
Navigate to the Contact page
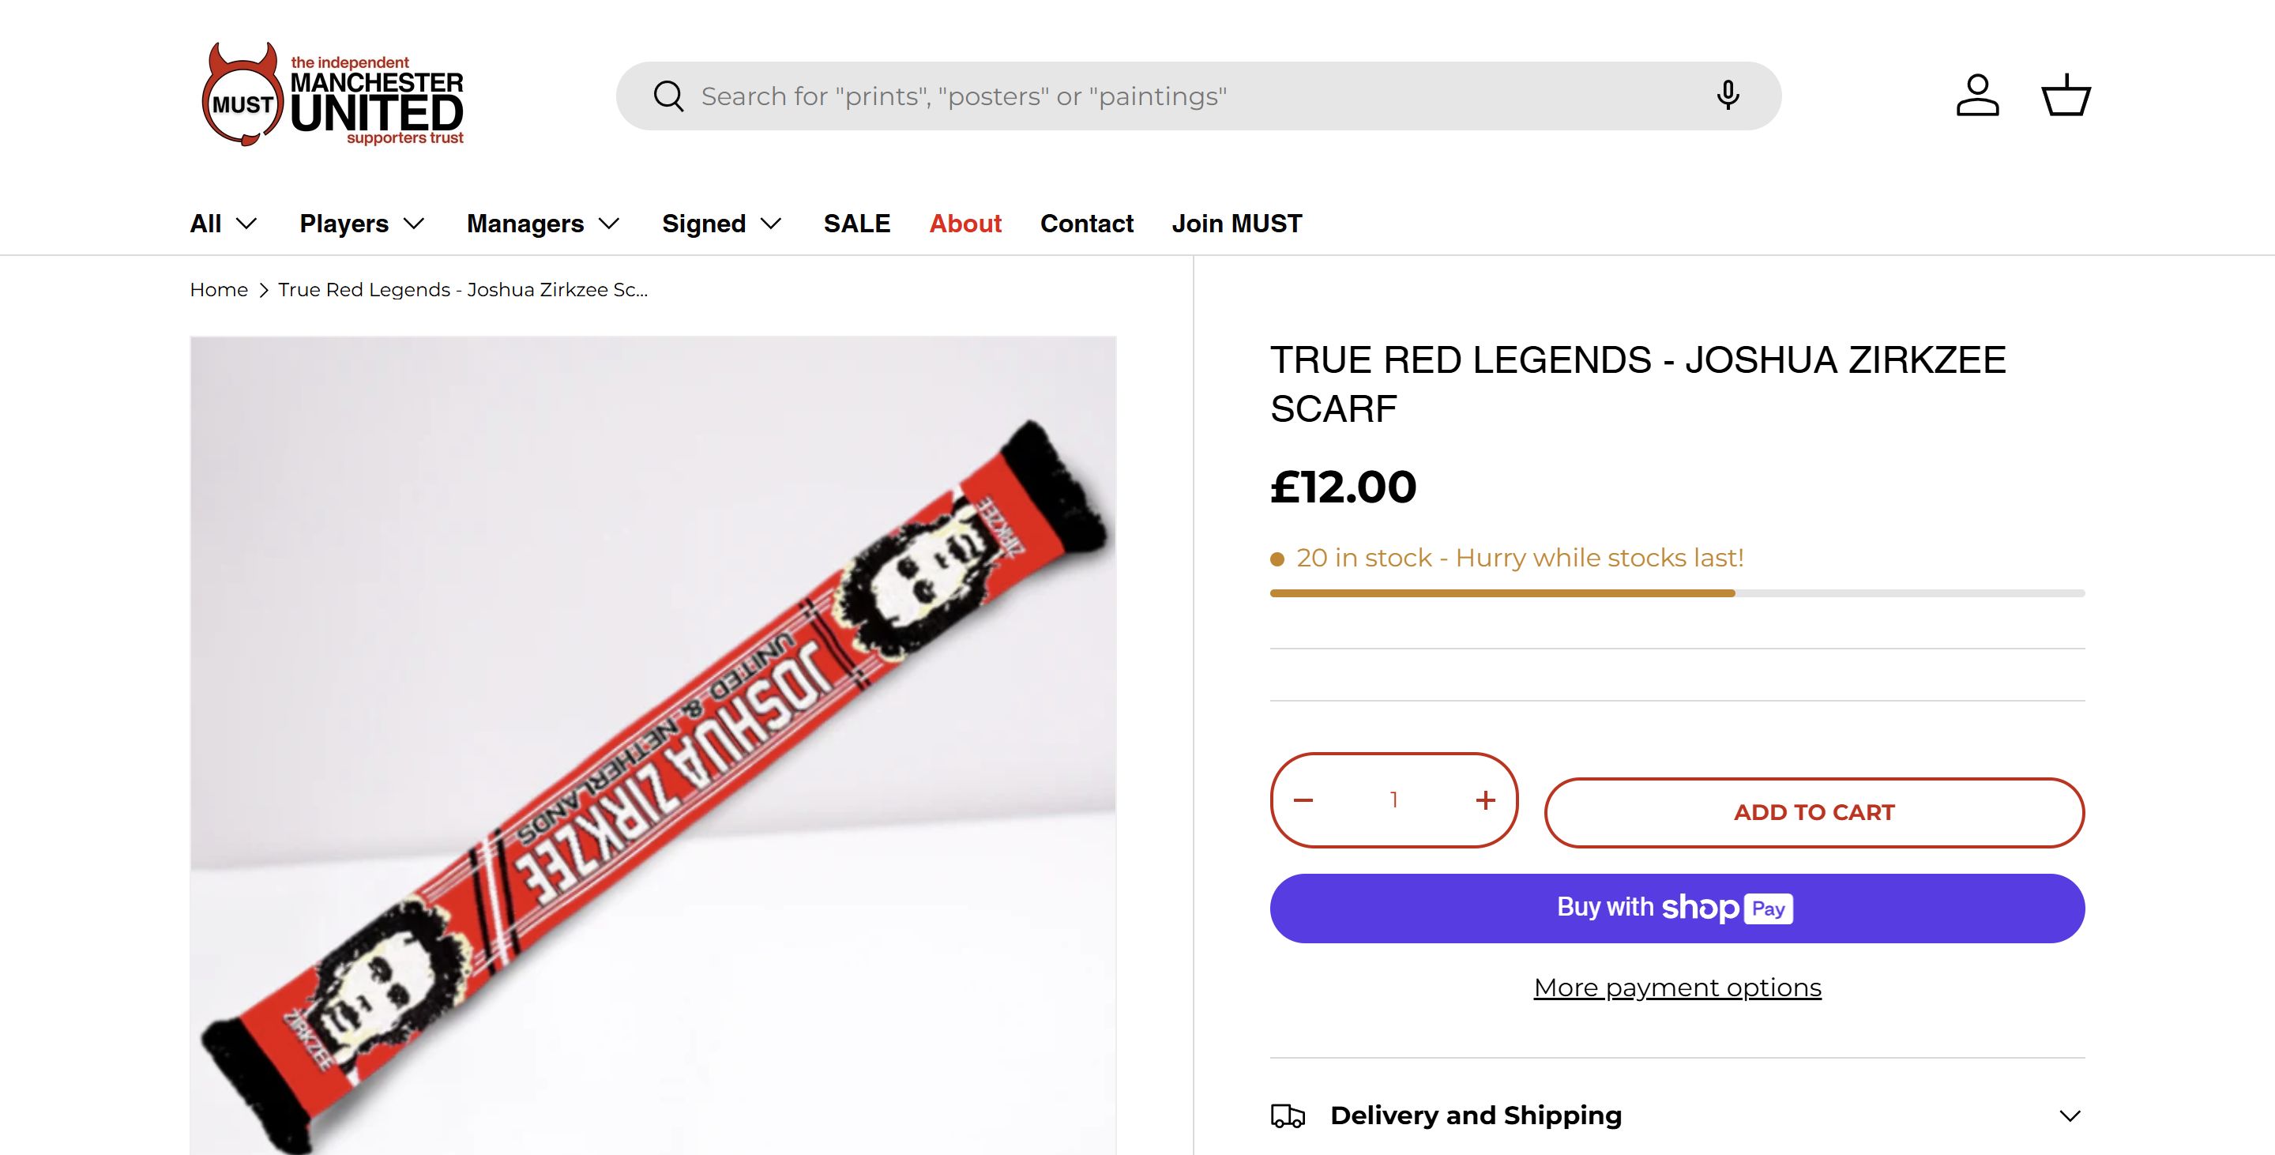(1086, 224)
